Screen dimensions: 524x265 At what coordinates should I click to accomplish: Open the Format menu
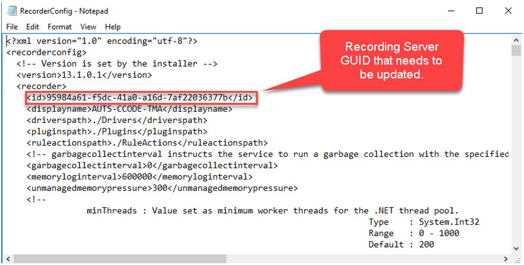(59, 27)
